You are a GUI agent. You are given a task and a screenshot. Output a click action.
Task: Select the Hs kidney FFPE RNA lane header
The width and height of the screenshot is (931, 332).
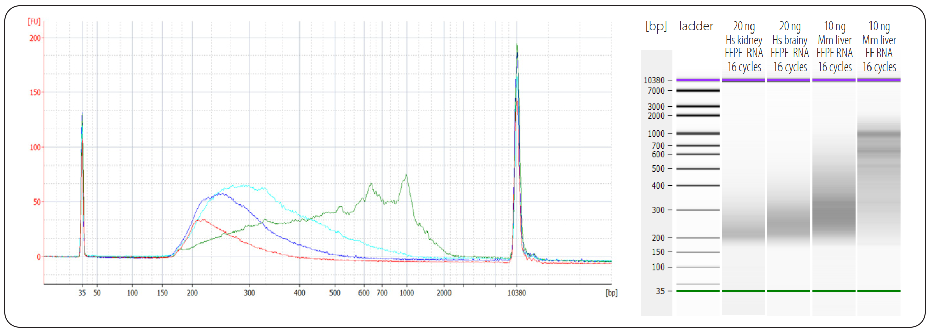(743, 47)
